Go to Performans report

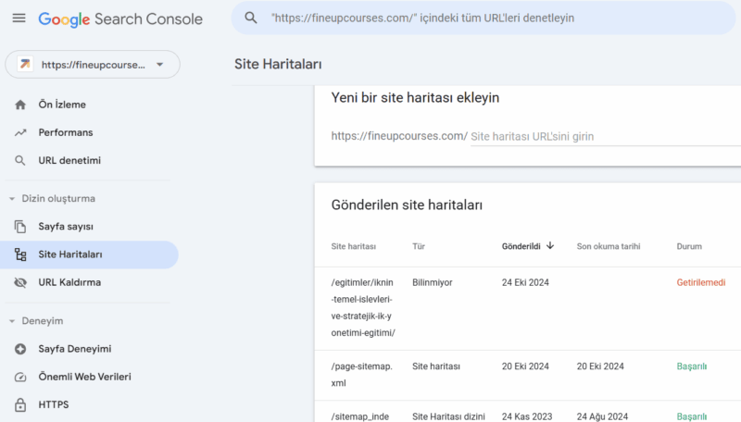[66, 132]
